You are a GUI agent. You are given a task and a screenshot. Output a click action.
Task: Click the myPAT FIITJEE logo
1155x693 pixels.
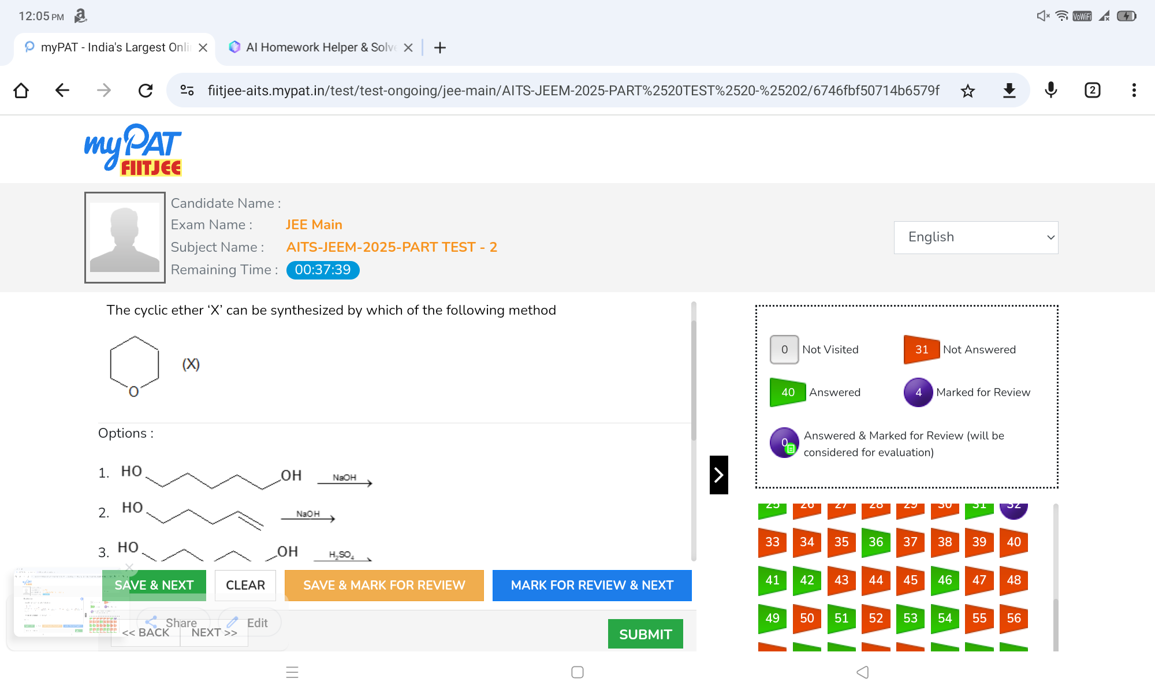[x=133, y=150]
